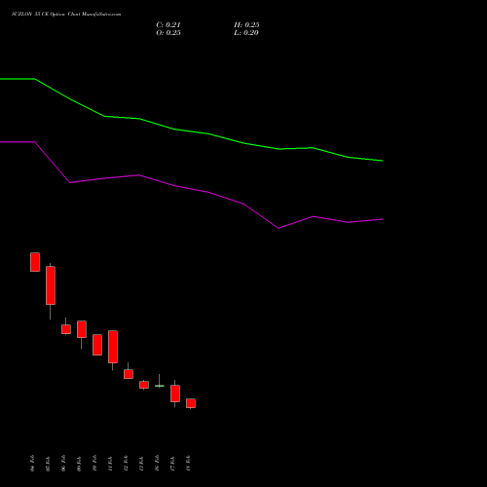Click the tall 05 Feb red candlestick
Viewport: 487px width, 487px height.
point(51,285)
